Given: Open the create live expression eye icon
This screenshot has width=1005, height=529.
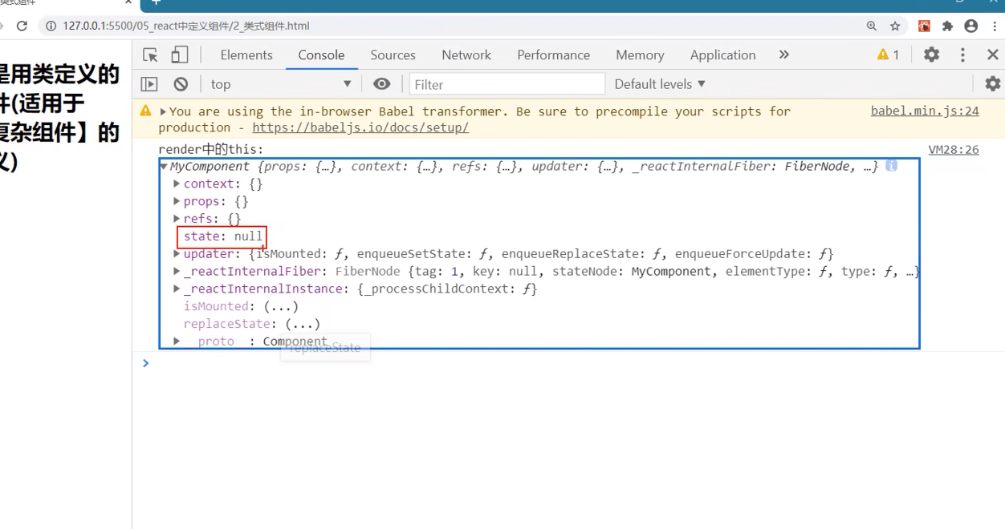Looking at the screenshot, I should 381,83.
